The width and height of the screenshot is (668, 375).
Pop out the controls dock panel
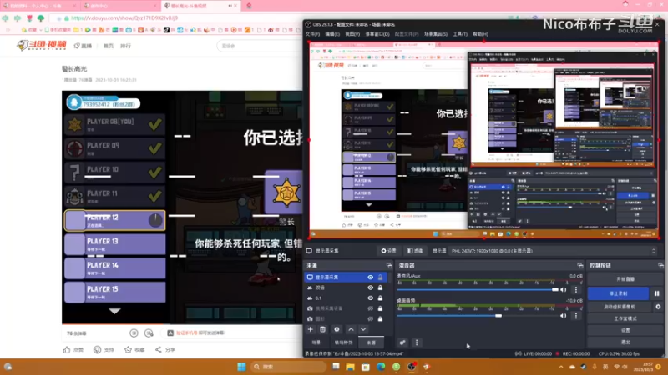[660, 265]
